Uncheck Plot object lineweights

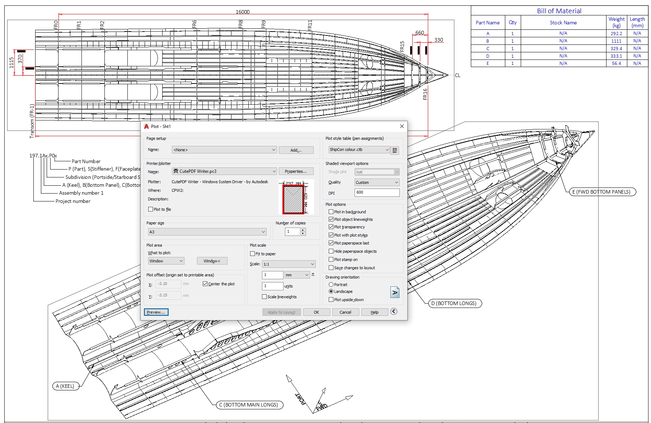click(x=331, y=219)
